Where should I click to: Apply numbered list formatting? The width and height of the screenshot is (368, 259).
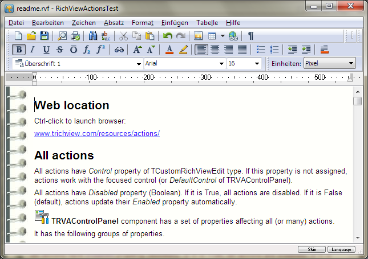274,50
